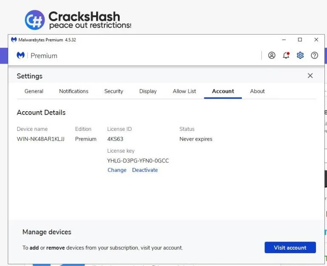This screenshot has width=327, height=266.
Task: Click the license key text YHLG-D3PG-YFN0-0GCC
Action: (x=138, y=161)
